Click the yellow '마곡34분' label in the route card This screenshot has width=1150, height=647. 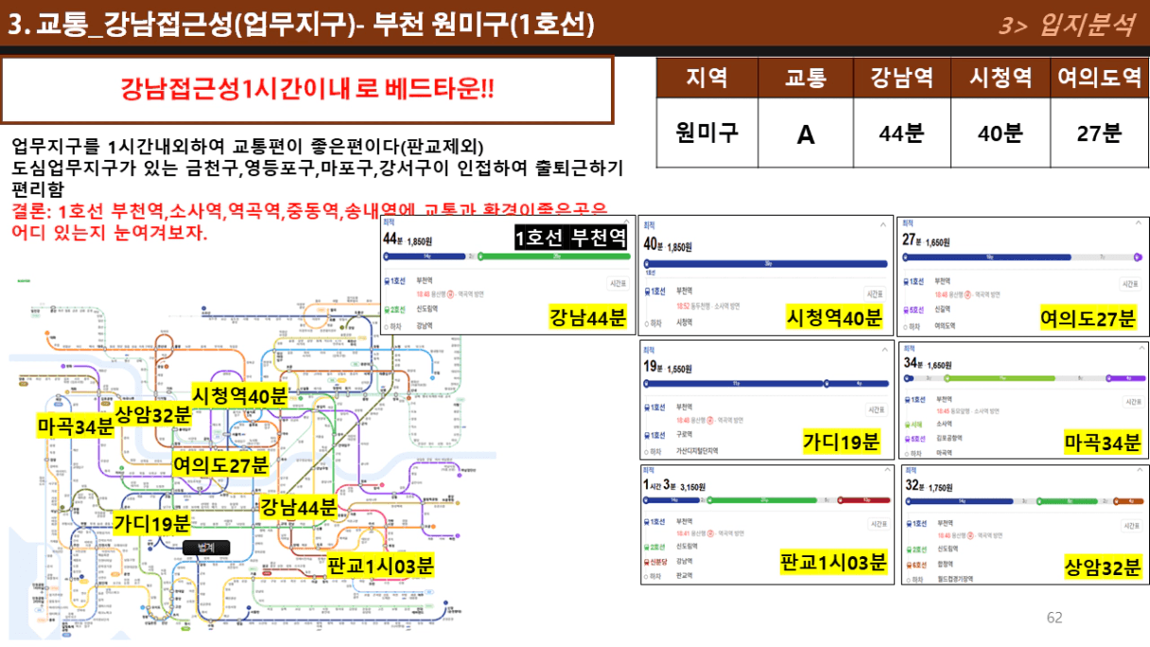[x=1103, y=444]
